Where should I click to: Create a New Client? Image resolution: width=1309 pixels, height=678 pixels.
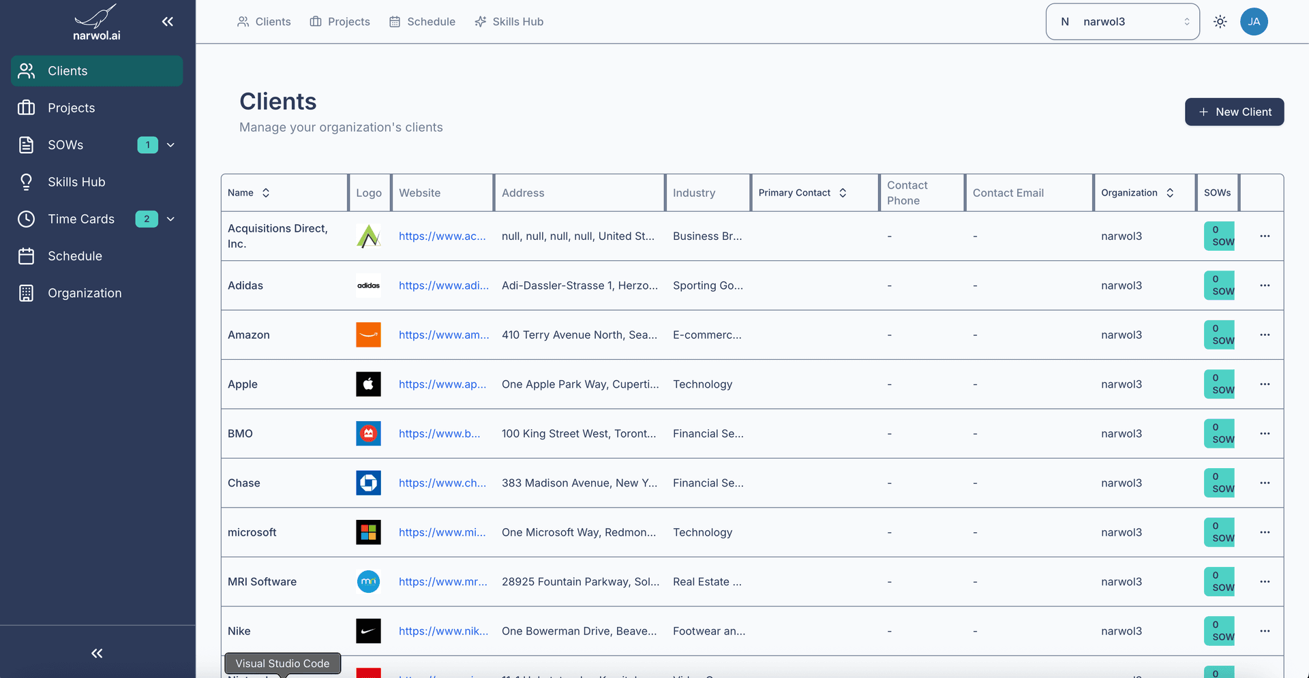coord(1234,112)
